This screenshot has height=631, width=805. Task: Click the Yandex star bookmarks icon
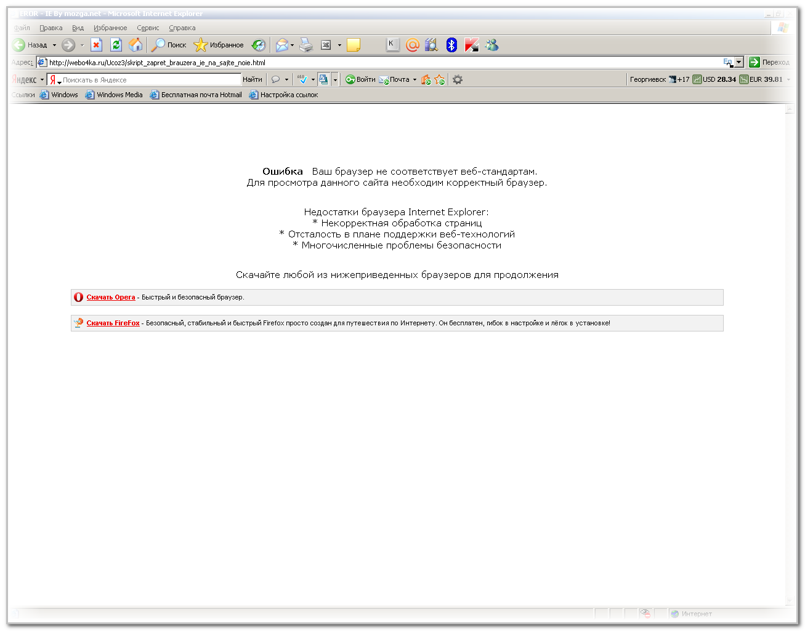click(x=439, y=79)
